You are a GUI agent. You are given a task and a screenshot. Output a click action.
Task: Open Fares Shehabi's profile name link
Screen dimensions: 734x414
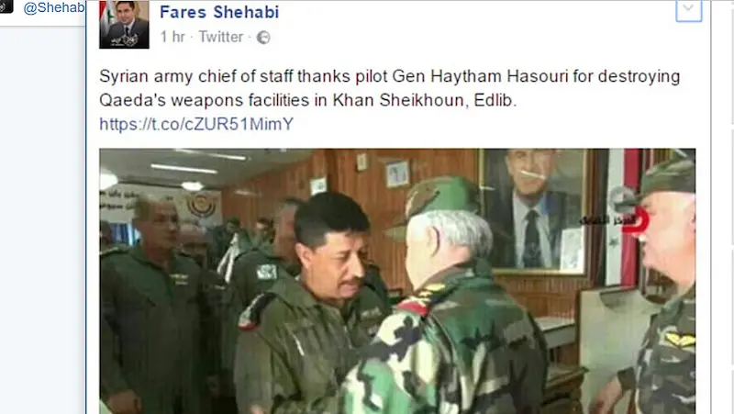pyautogui.click(x=219, y=12)
